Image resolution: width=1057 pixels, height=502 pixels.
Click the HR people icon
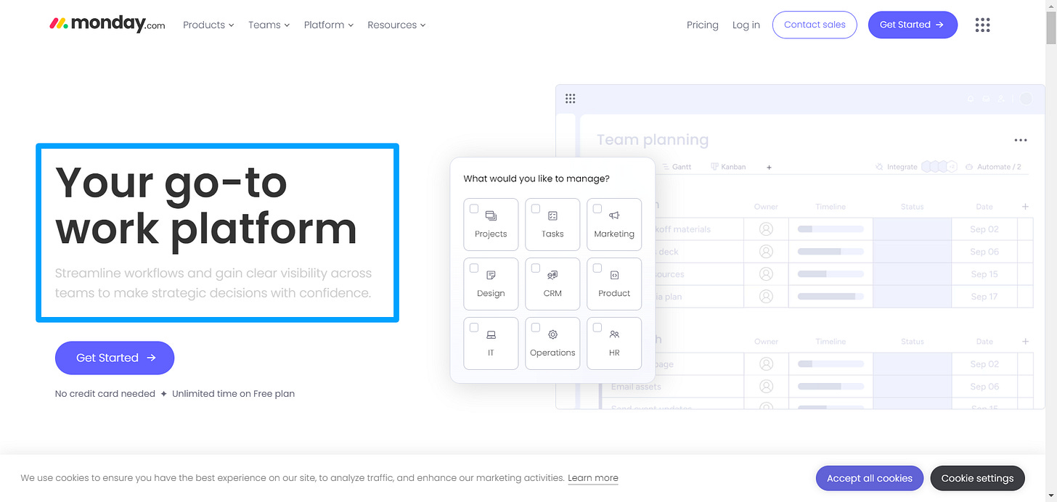coord(614,334)
